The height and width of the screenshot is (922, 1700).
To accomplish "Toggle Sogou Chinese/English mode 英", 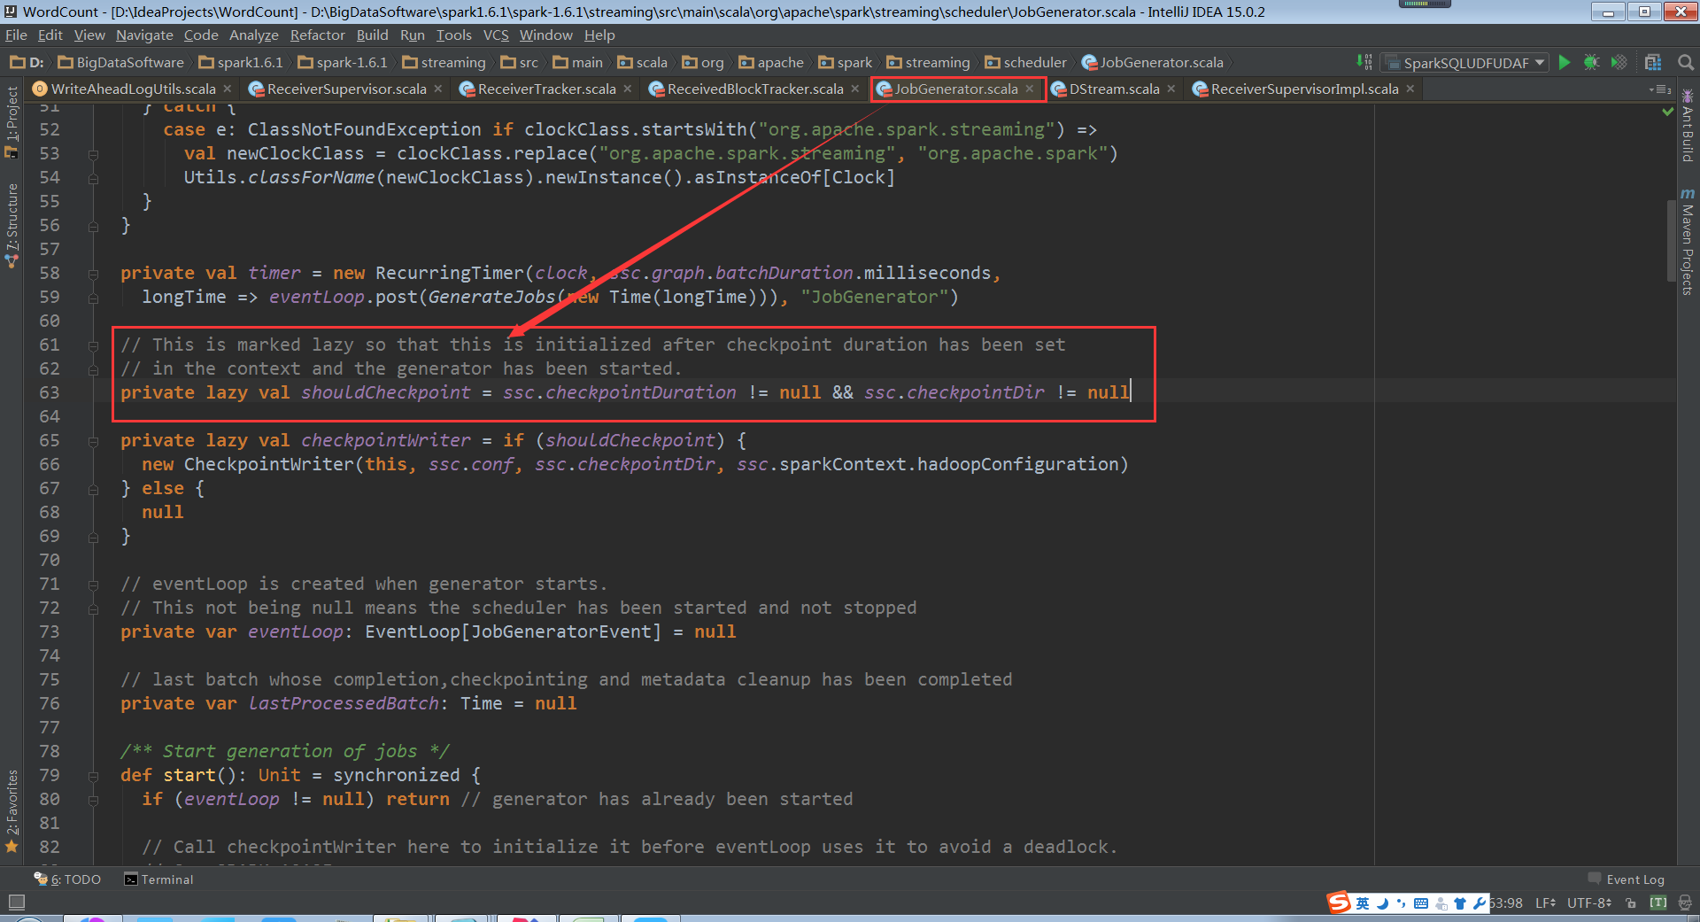I will (x=1363, y=903).
